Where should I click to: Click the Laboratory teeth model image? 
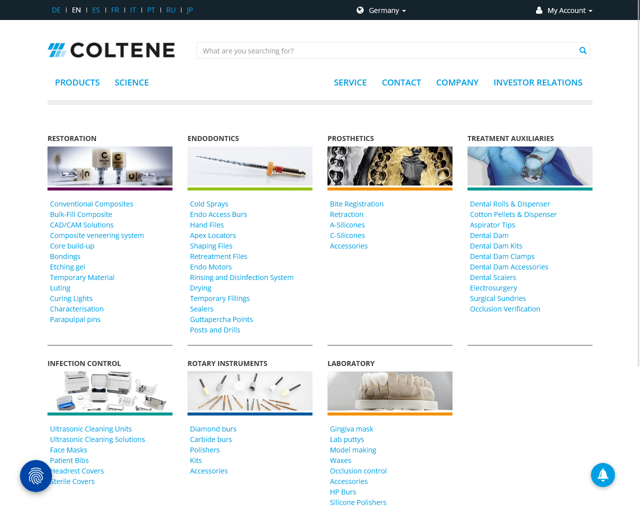click(390, 391)
